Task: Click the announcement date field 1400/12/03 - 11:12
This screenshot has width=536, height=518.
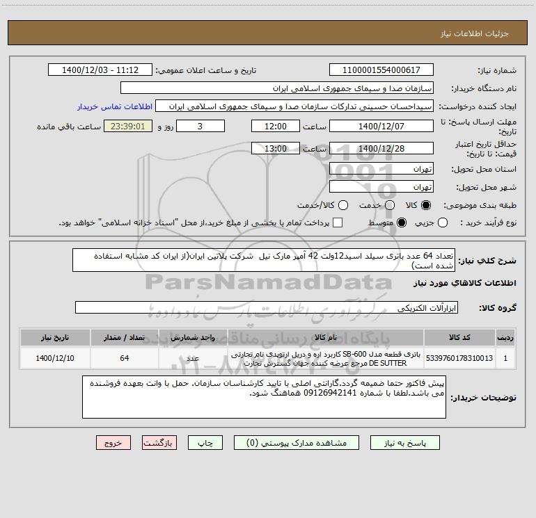Action: 100,70
